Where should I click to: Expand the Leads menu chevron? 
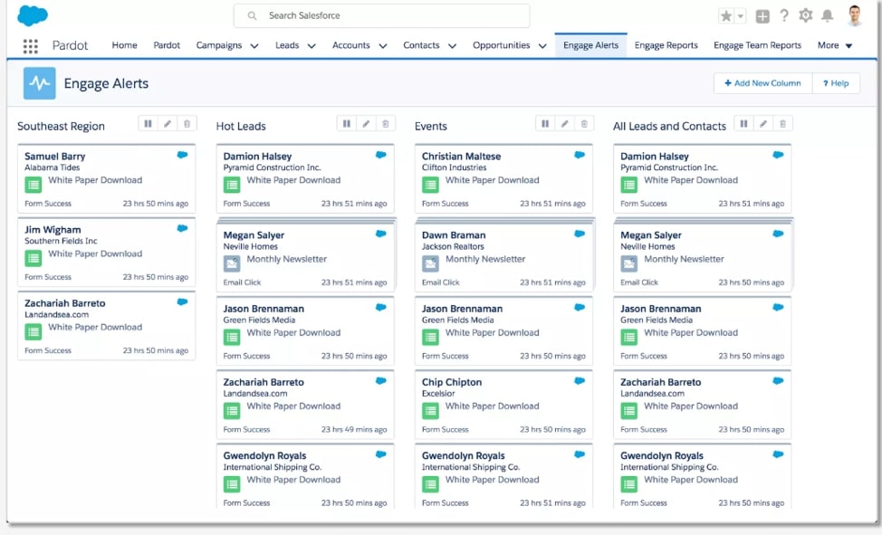click(x=312, y=46)
